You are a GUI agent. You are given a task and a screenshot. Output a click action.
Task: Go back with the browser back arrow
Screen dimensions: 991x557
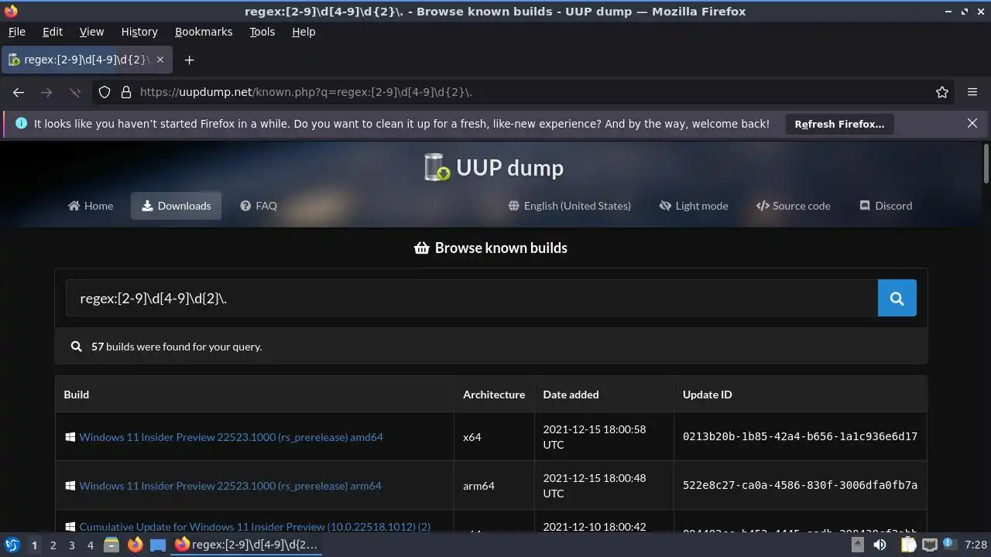[19, 92]
